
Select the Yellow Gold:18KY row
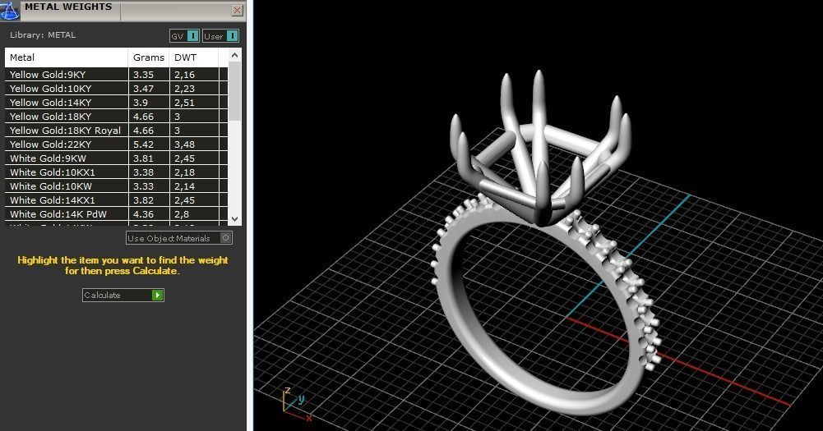coord(117,117)
